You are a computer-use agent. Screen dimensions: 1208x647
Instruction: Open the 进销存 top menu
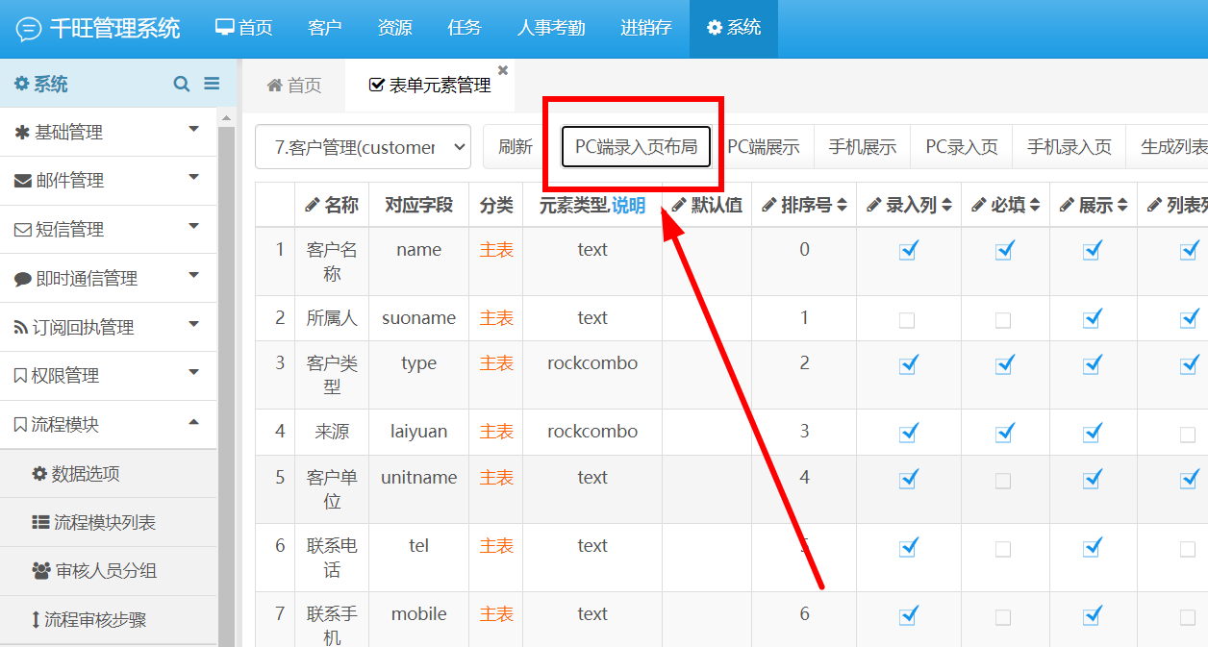tap(646, 28)
